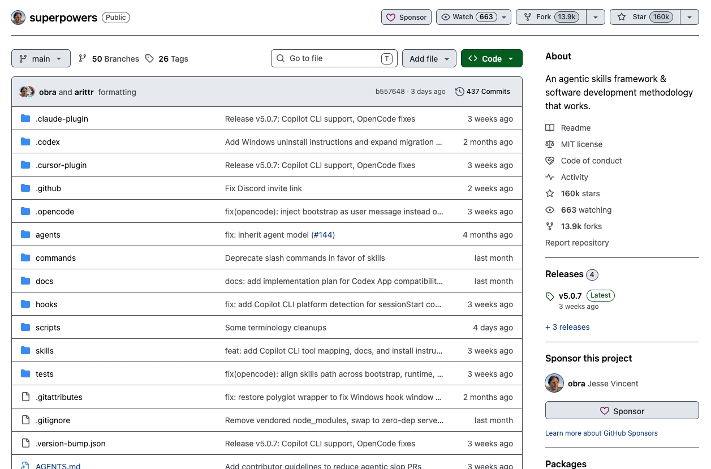Click the MIT license scale icon

tap(550, 144)
